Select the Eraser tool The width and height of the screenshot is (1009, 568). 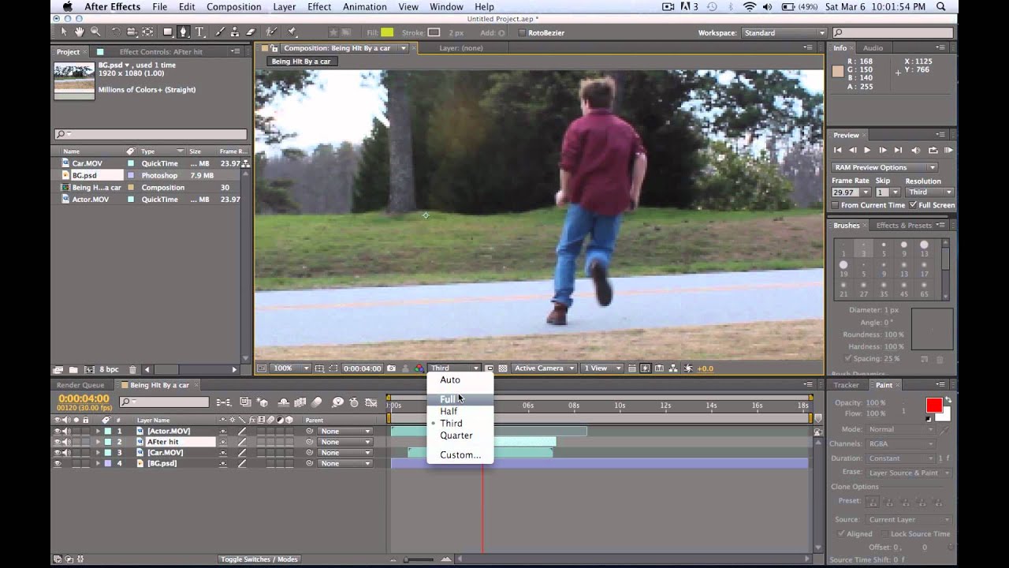[x=251, y=32]
